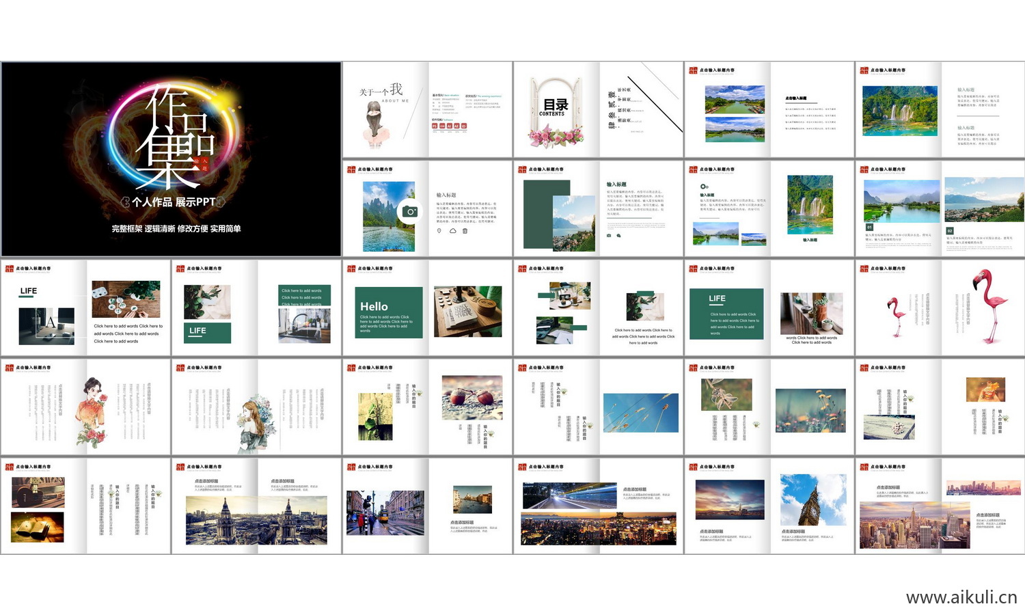Click the two acorns photo
The height and width of the screenshot is (615, 1025).
(471, 397)
